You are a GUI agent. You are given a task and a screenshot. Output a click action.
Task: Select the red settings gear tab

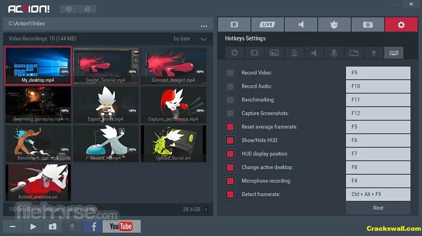(x=401, y=25)
